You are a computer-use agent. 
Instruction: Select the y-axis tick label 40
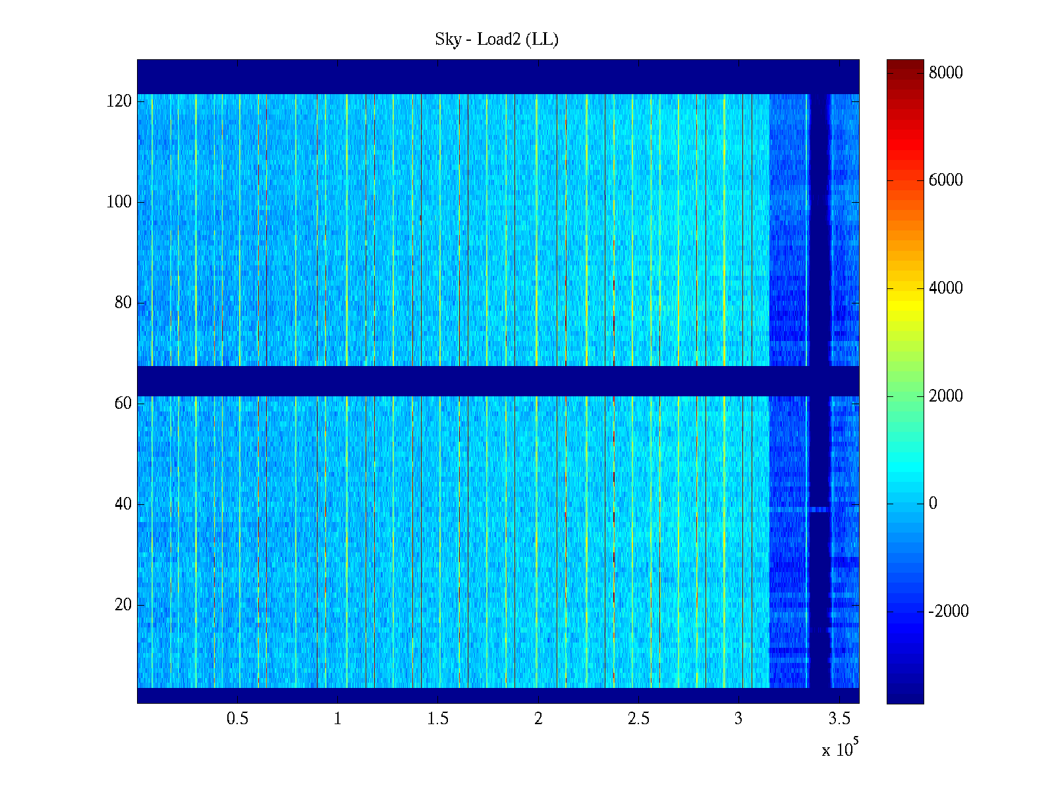(123, 504)
